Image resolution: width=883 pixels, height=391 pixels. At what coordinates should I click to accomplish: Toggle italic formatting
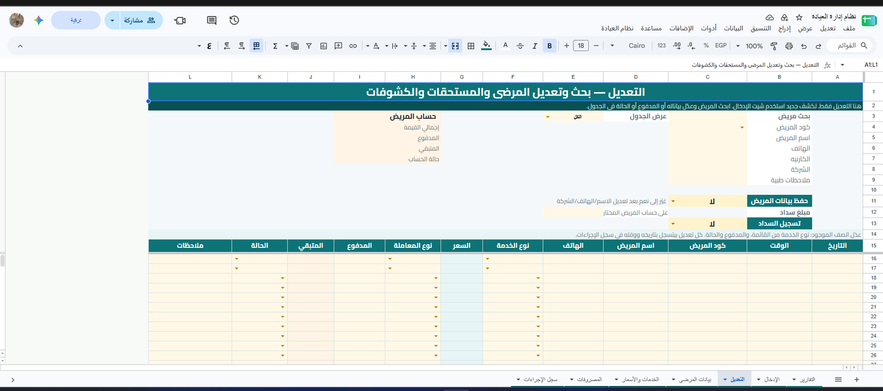[x=534, y=46]
